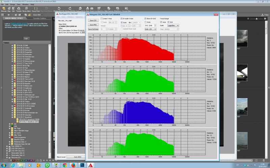Toggle Focus Point display in ViewNX toolbar

pyautogui.click(x=36, y=9)
